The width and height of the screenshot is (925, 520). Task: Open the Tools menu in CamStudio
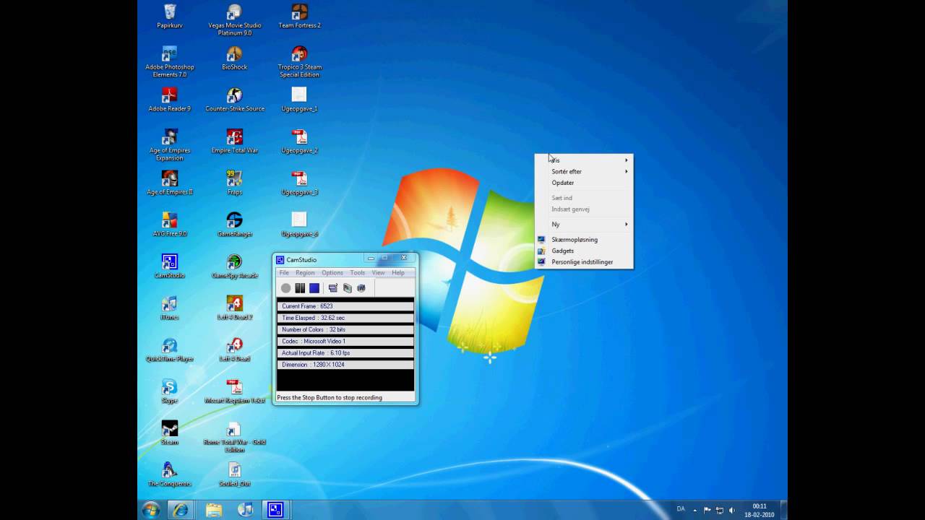(358, 273)
